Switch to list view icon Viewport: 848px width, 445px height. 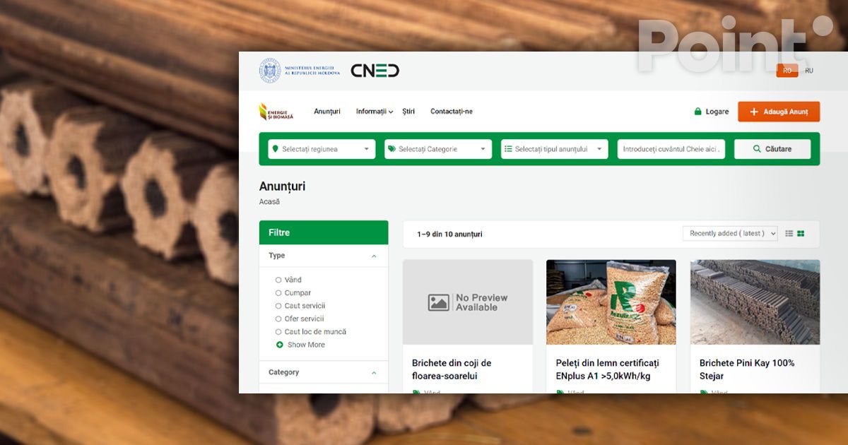[x=789, y=234]
